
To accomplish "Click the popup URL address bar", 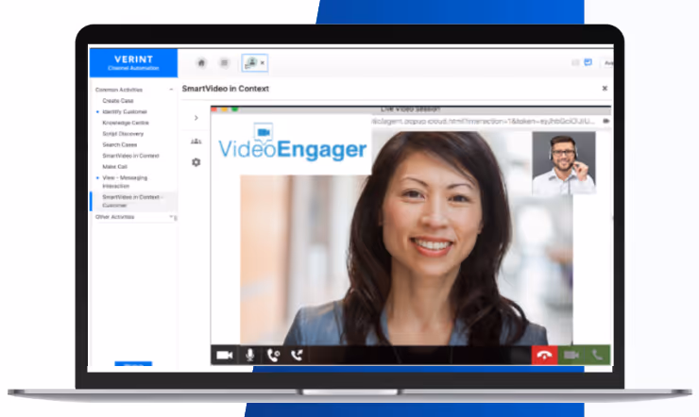I will coord(484,121).
